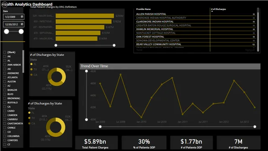Select OAK FOREST HOSPITAL row
This screenshot has height=151, width=268.
click(x=196, y=36)
